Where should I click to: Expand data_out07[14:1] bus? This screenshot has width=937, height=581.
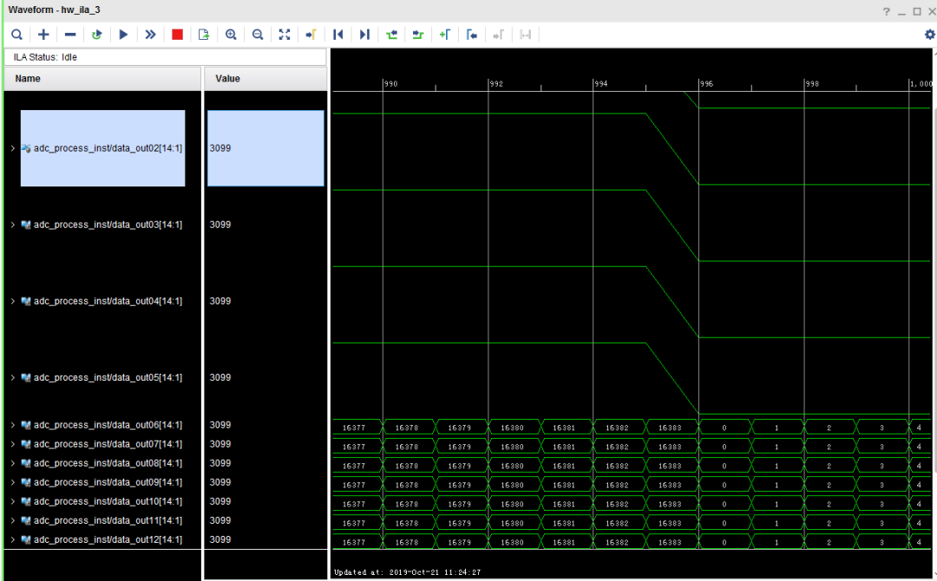point(12,444)
